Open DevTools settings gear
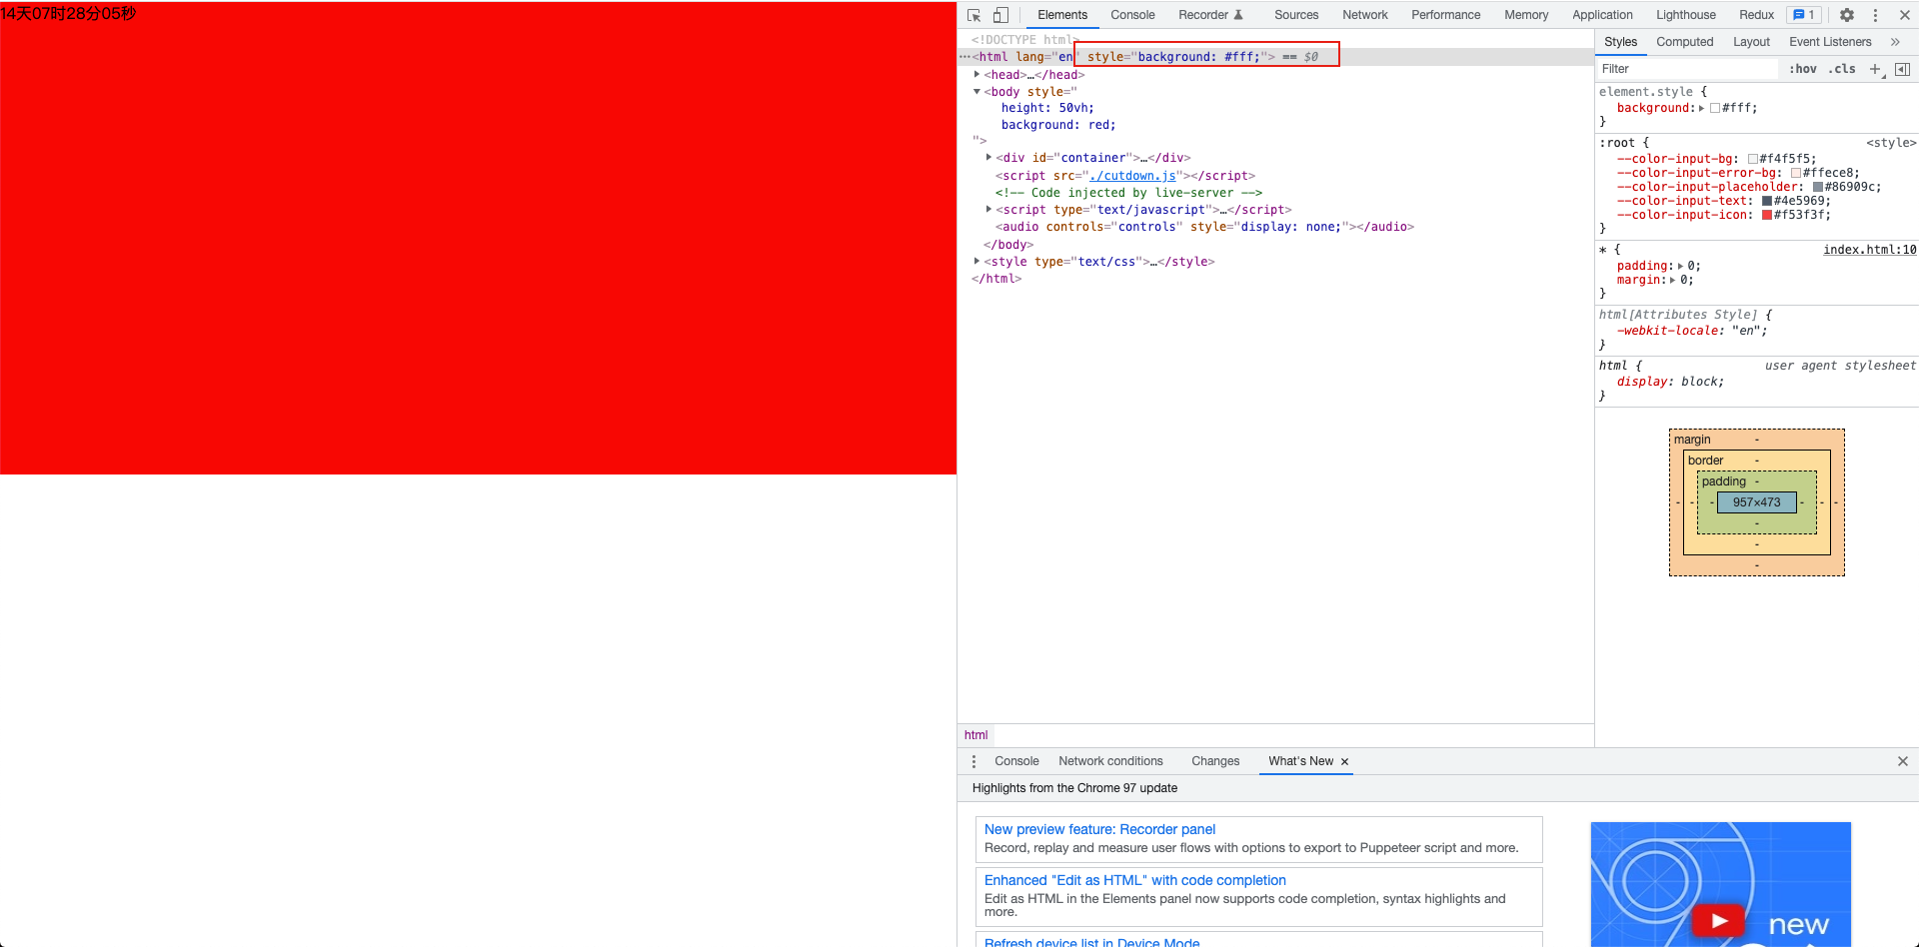 point(1847,15)
